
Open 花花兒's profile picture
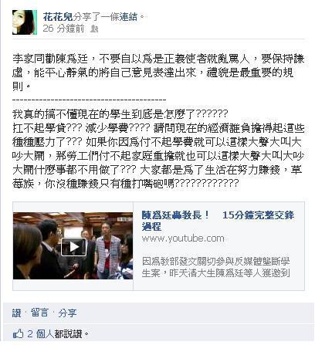click(x=25, y=22)
